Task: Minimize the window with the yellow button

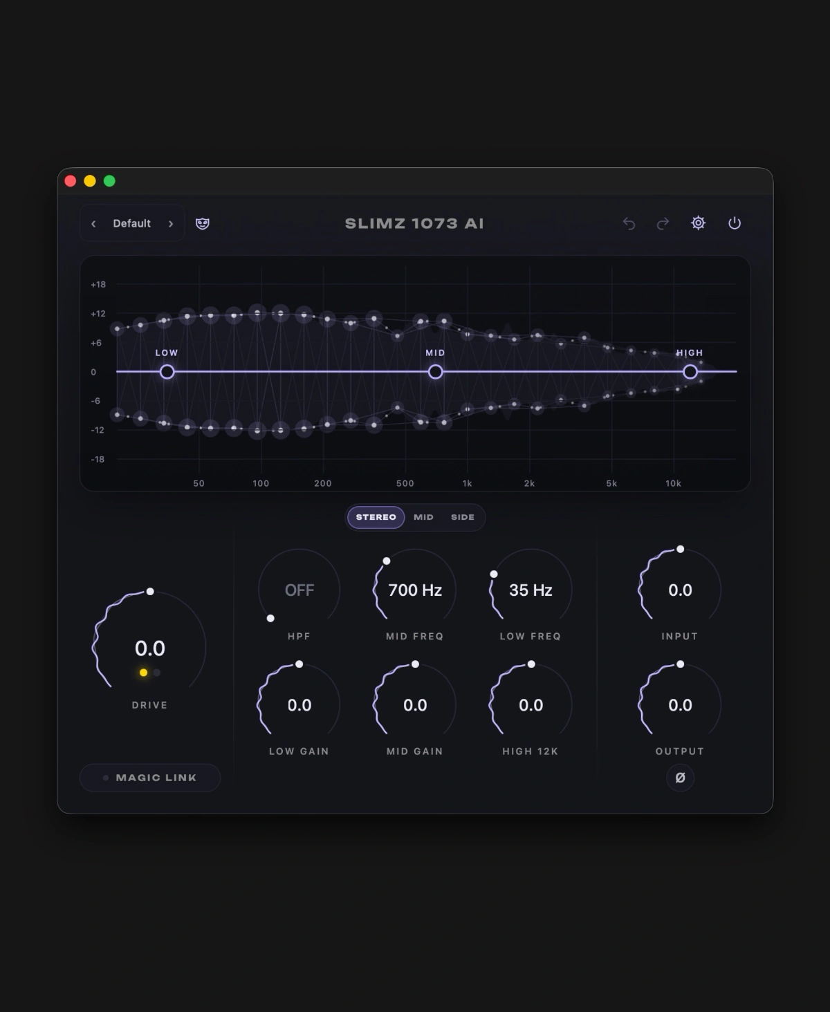Action: [x=90, y=181]
